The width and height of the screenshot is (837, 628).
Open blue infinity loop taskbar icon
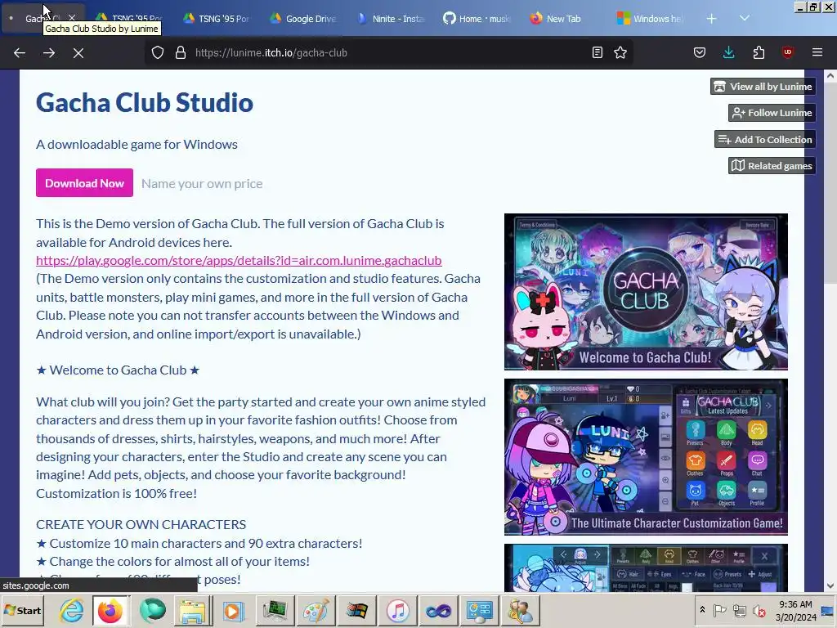[x=438, y=611]
